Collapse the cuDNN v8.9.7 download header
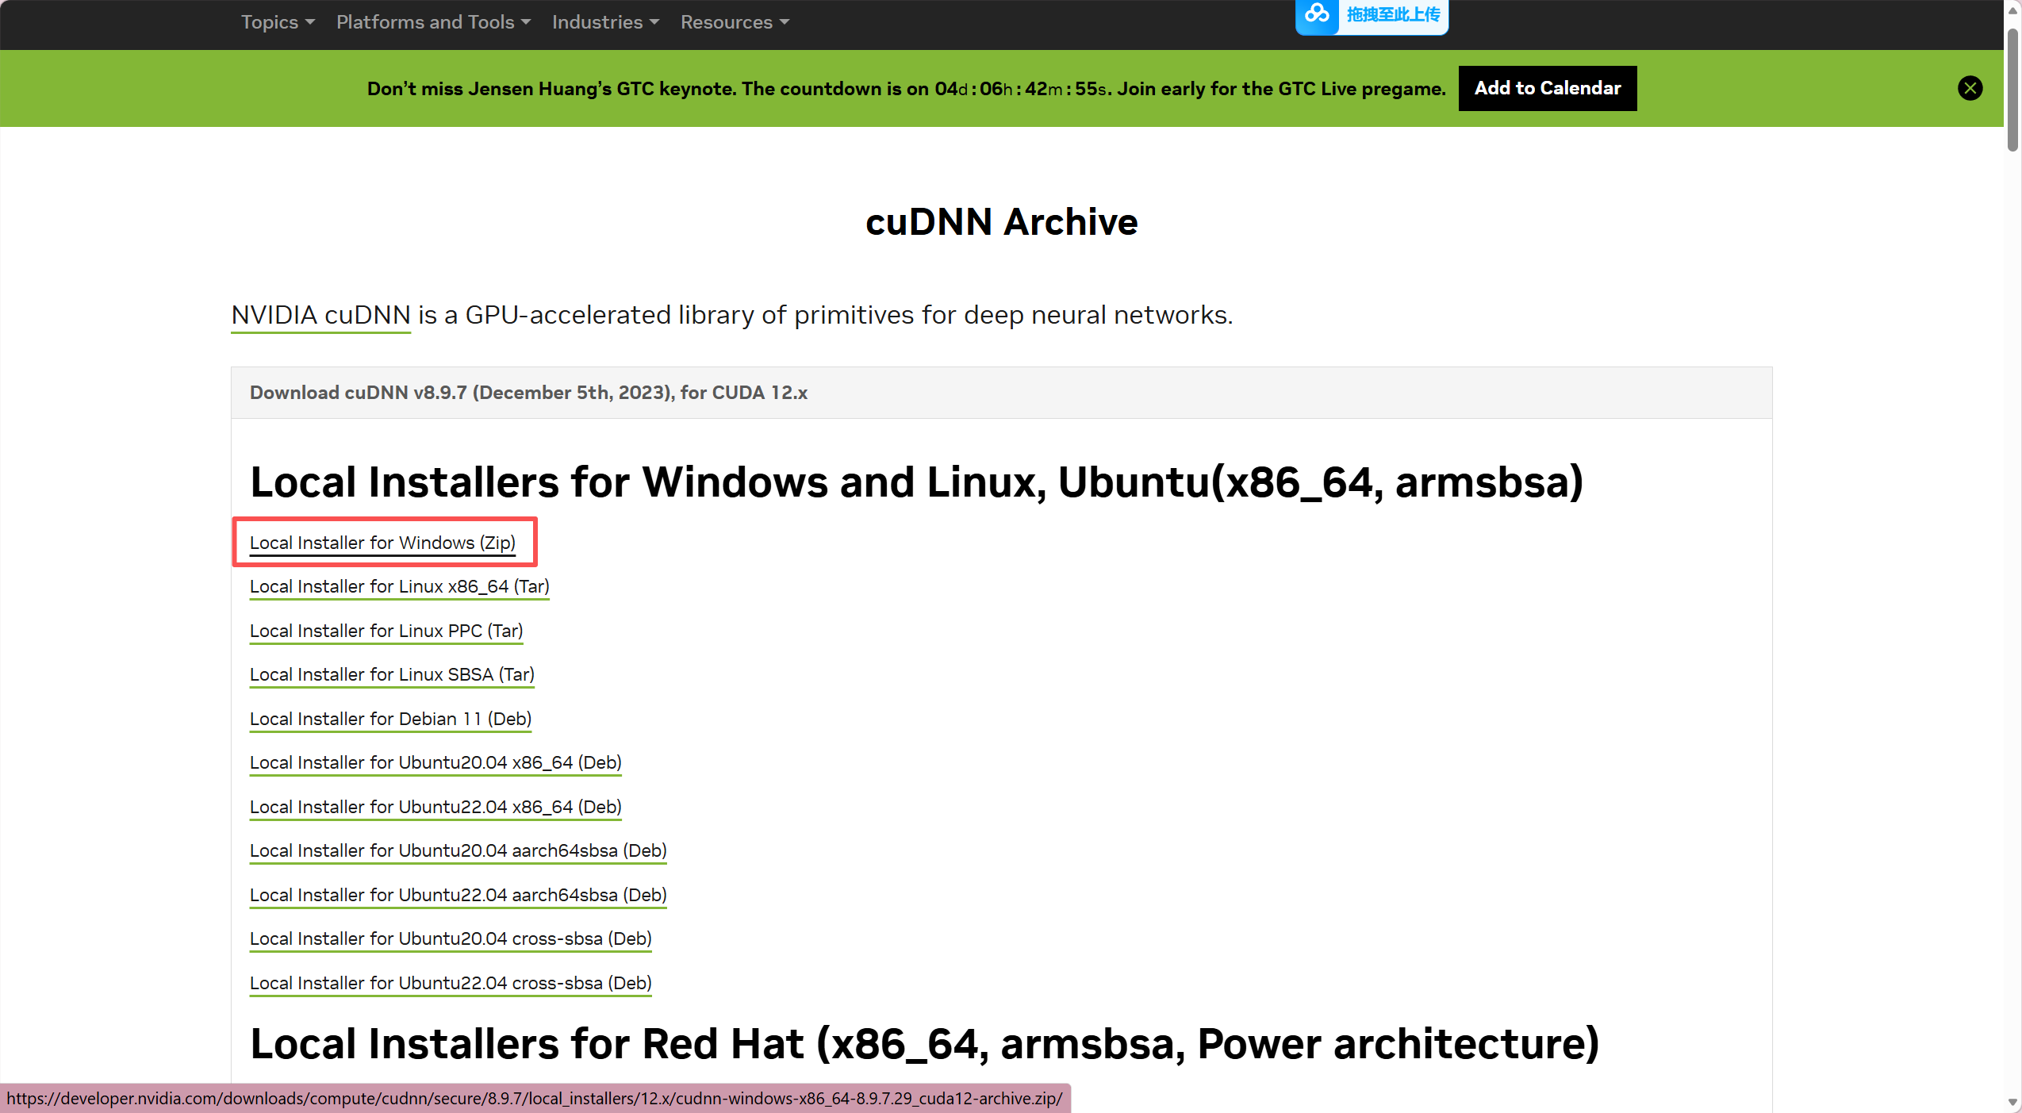 pyautogui.click(x=528, y=393)
